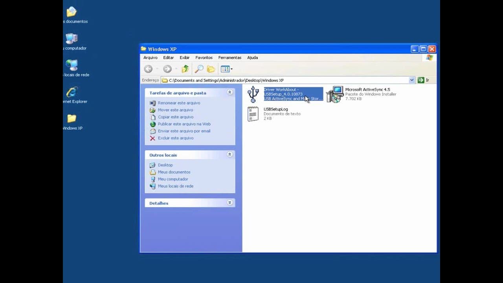
Task: Click the Windows XP folder icon in title bar
Action: tap(144, 49)
